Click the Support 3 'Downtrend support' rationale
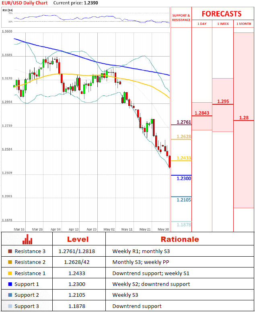 pos(137,306)
